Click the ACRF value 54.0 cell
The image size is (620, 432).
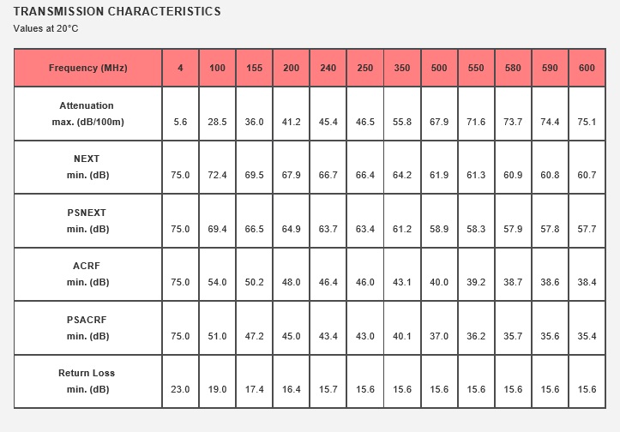(217, 274)
